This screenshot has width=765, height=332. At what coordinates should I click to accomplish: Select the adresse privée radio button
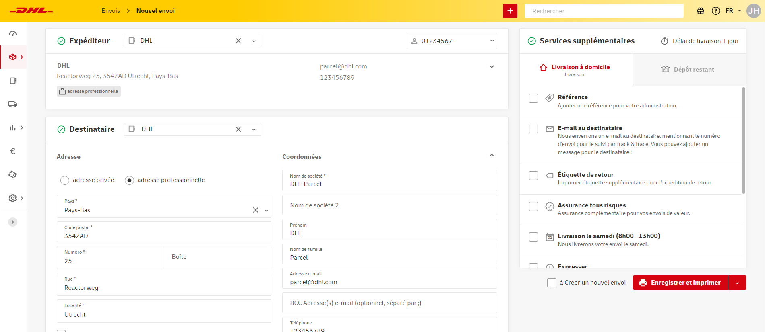tap(65, 180)
